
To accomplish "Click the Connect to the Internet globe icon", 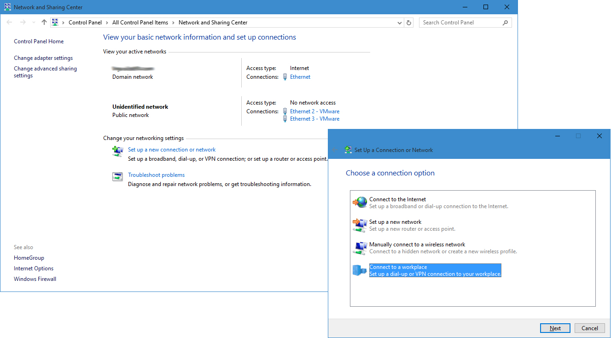I will [x=360, y=203].
